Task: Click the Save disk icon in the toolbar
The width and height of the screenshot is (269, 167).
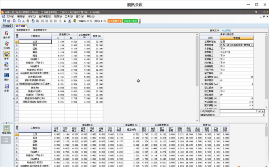Action: pyautogui.click(x=4, y=21)
